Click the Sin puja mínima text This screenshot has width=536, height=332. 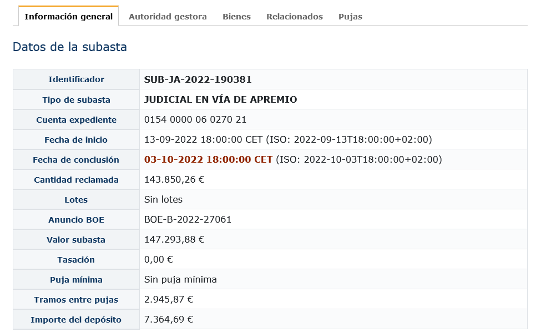(180, 279)
